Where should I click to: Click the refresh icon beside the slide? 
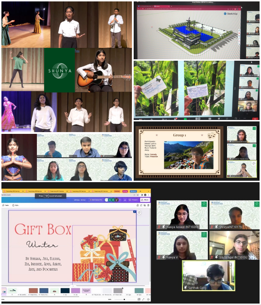[139, 212]
